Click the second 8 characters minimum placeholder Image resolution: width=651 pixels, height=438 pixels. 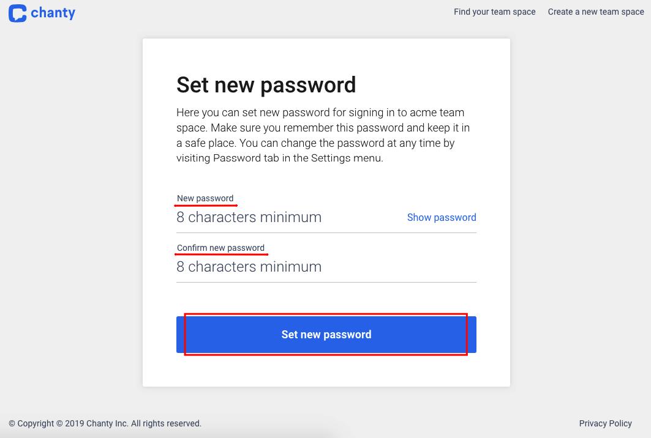pos(249,267)
